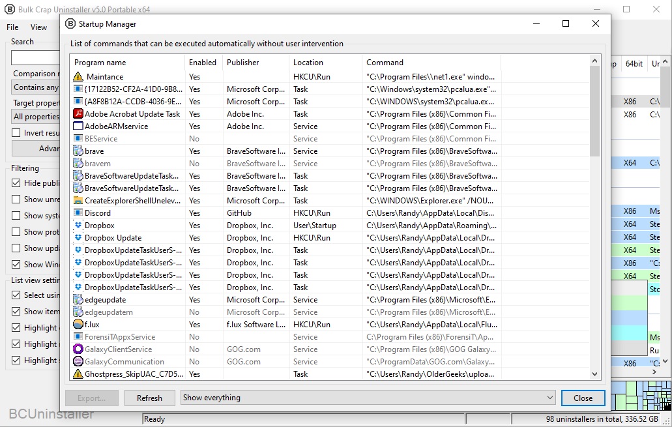Click the icon next to the bravem service

(x=78, y=164)
